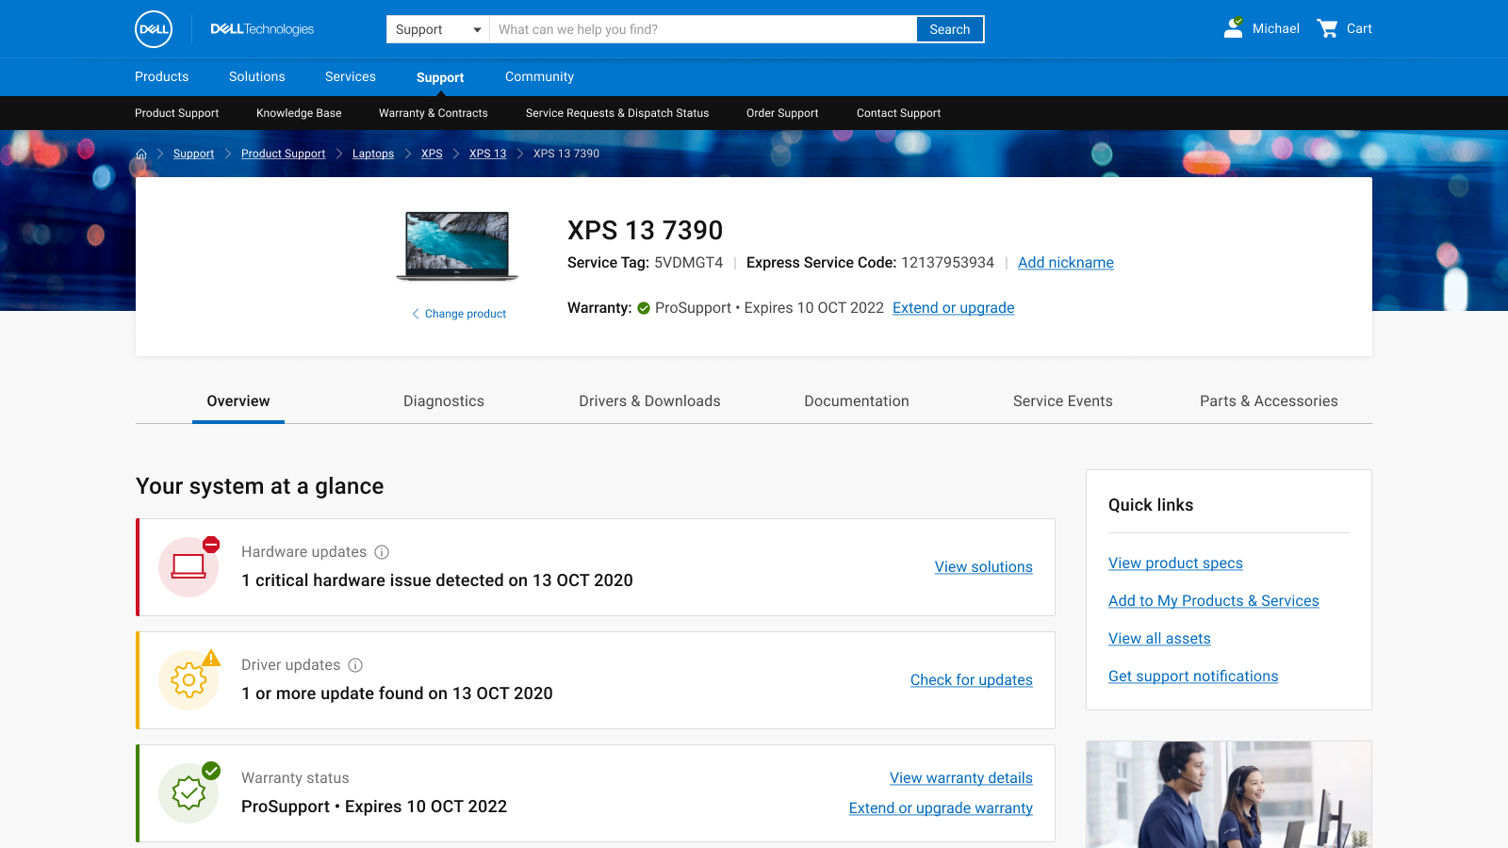This screenshot has width=1508, height=848.
Task: Click View warranty details link
Action: [x=961, y=778]
